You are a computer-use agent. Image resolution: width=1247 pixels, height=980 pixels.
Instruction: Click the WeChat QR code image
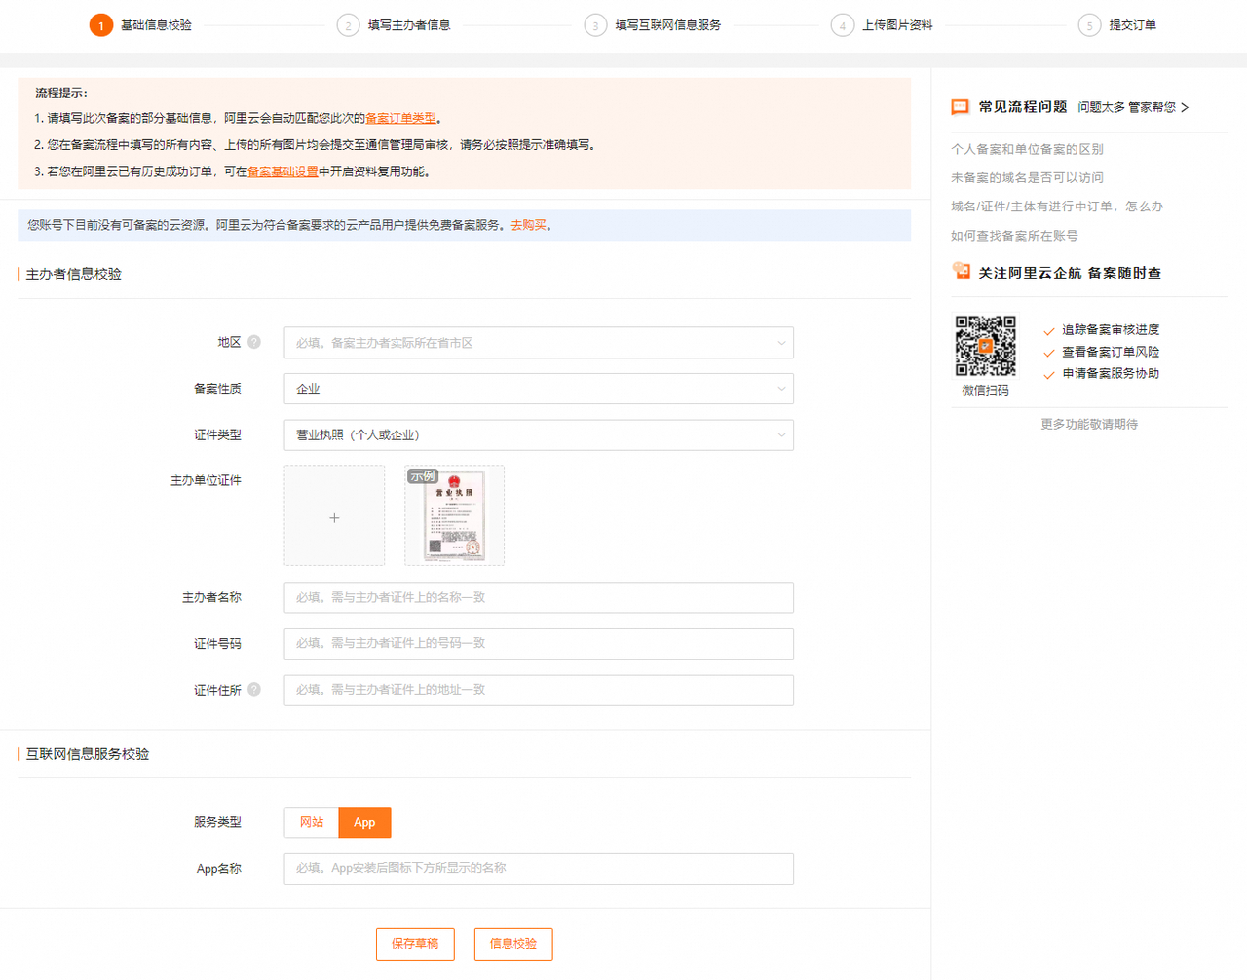985,346
